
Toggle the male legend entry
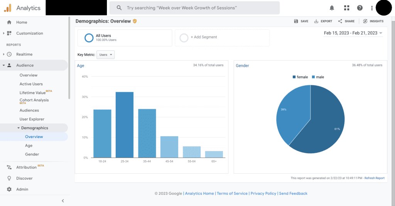point(318,77)
